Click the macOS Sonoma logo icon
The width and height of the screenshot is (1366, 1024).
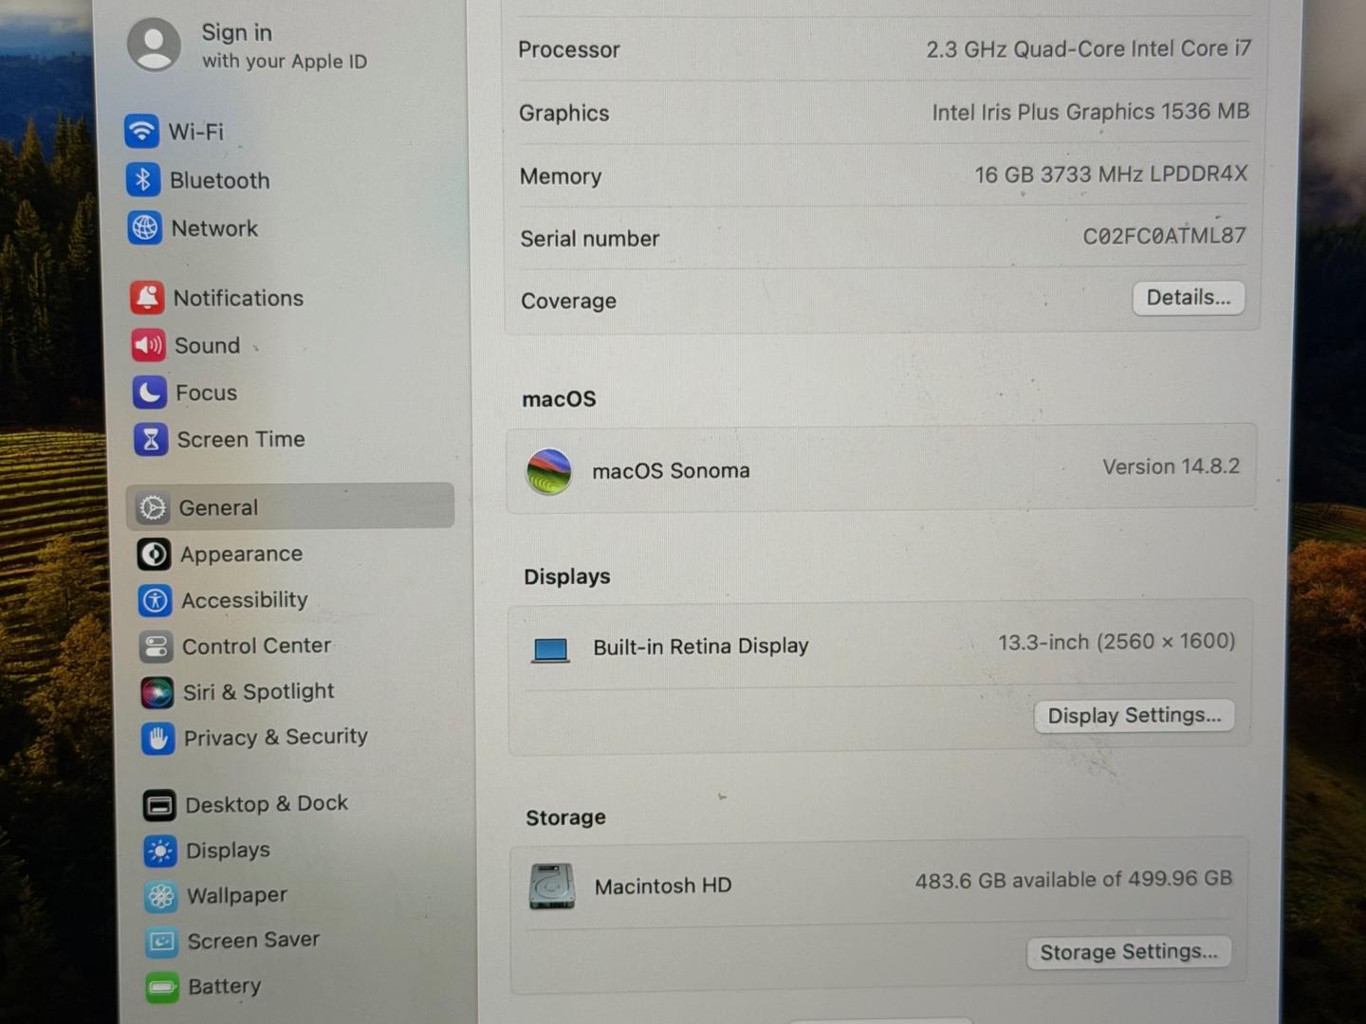(549, 471)
